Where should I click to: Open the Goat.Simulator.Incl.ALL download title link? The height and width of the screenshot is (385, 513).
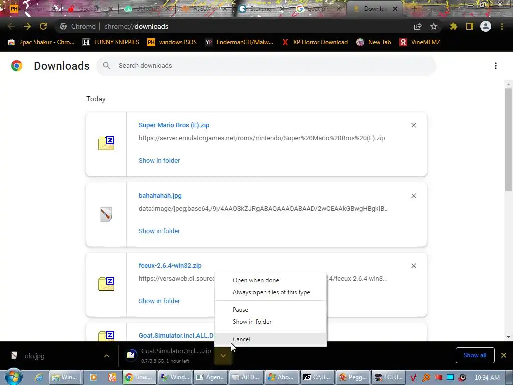coord(176,335)
